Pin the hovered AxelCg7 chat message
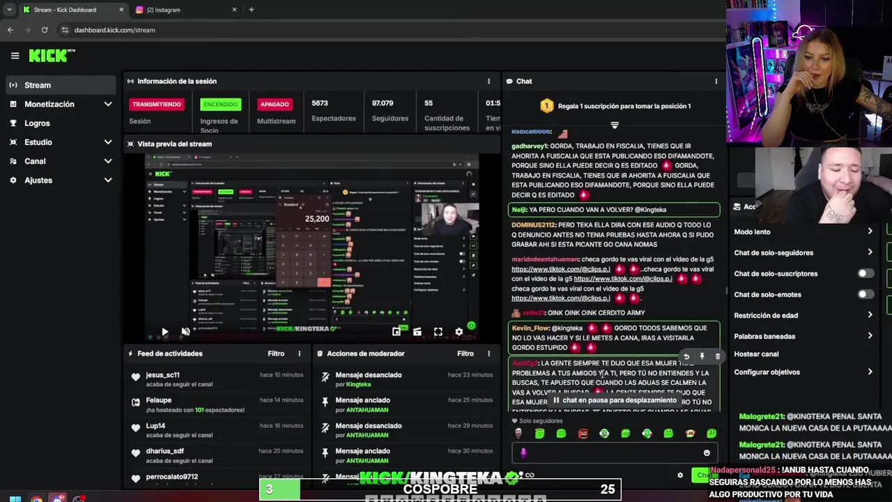The image size is (892, 502). click(x=702, y=357)
